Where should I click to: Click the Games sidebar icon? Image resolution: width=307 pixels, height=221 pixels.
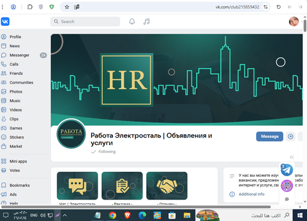point(4,128)
